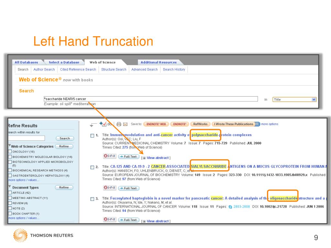Check BIOCHEMICAL RESEARCH METHODS (4) category

pos(10,170)
